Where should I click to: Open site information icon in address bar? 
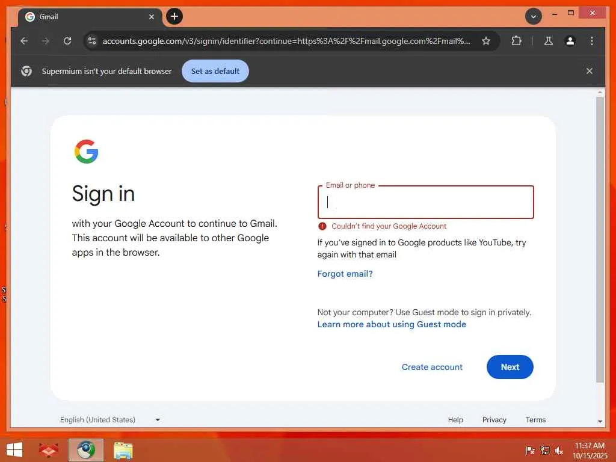92,41
